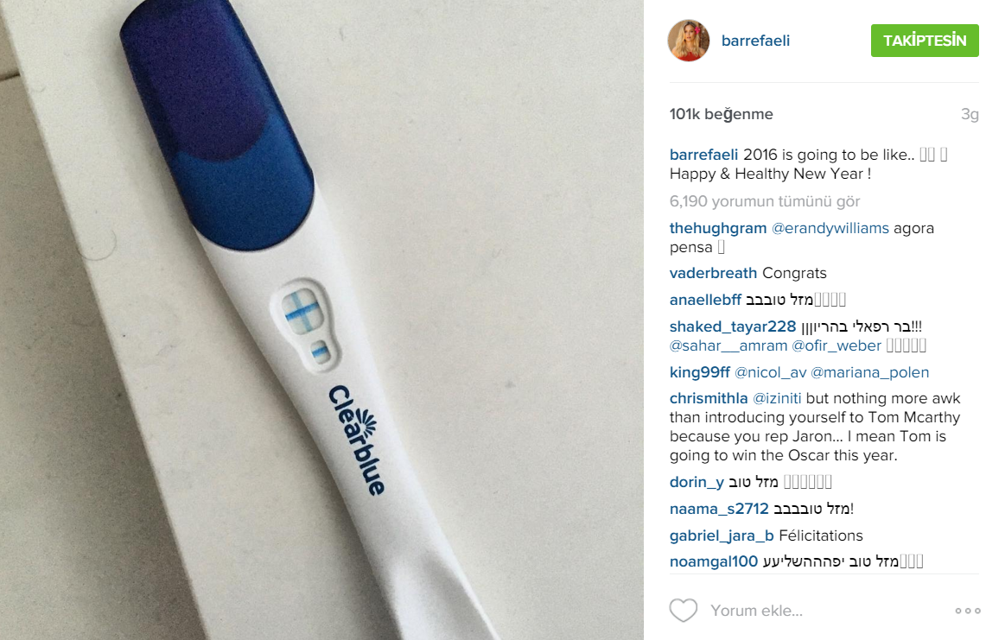Open the @erandywilliams mention link
The image size is (986, 640).
click(x=830, y=228)
